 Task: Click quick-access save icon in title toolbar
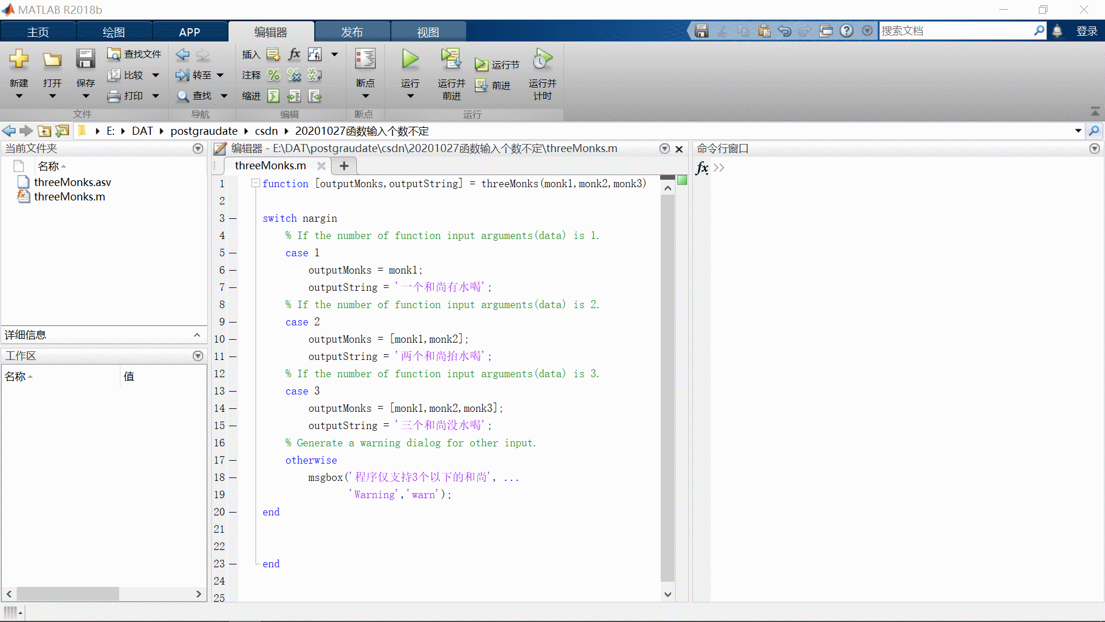(702, 31)
